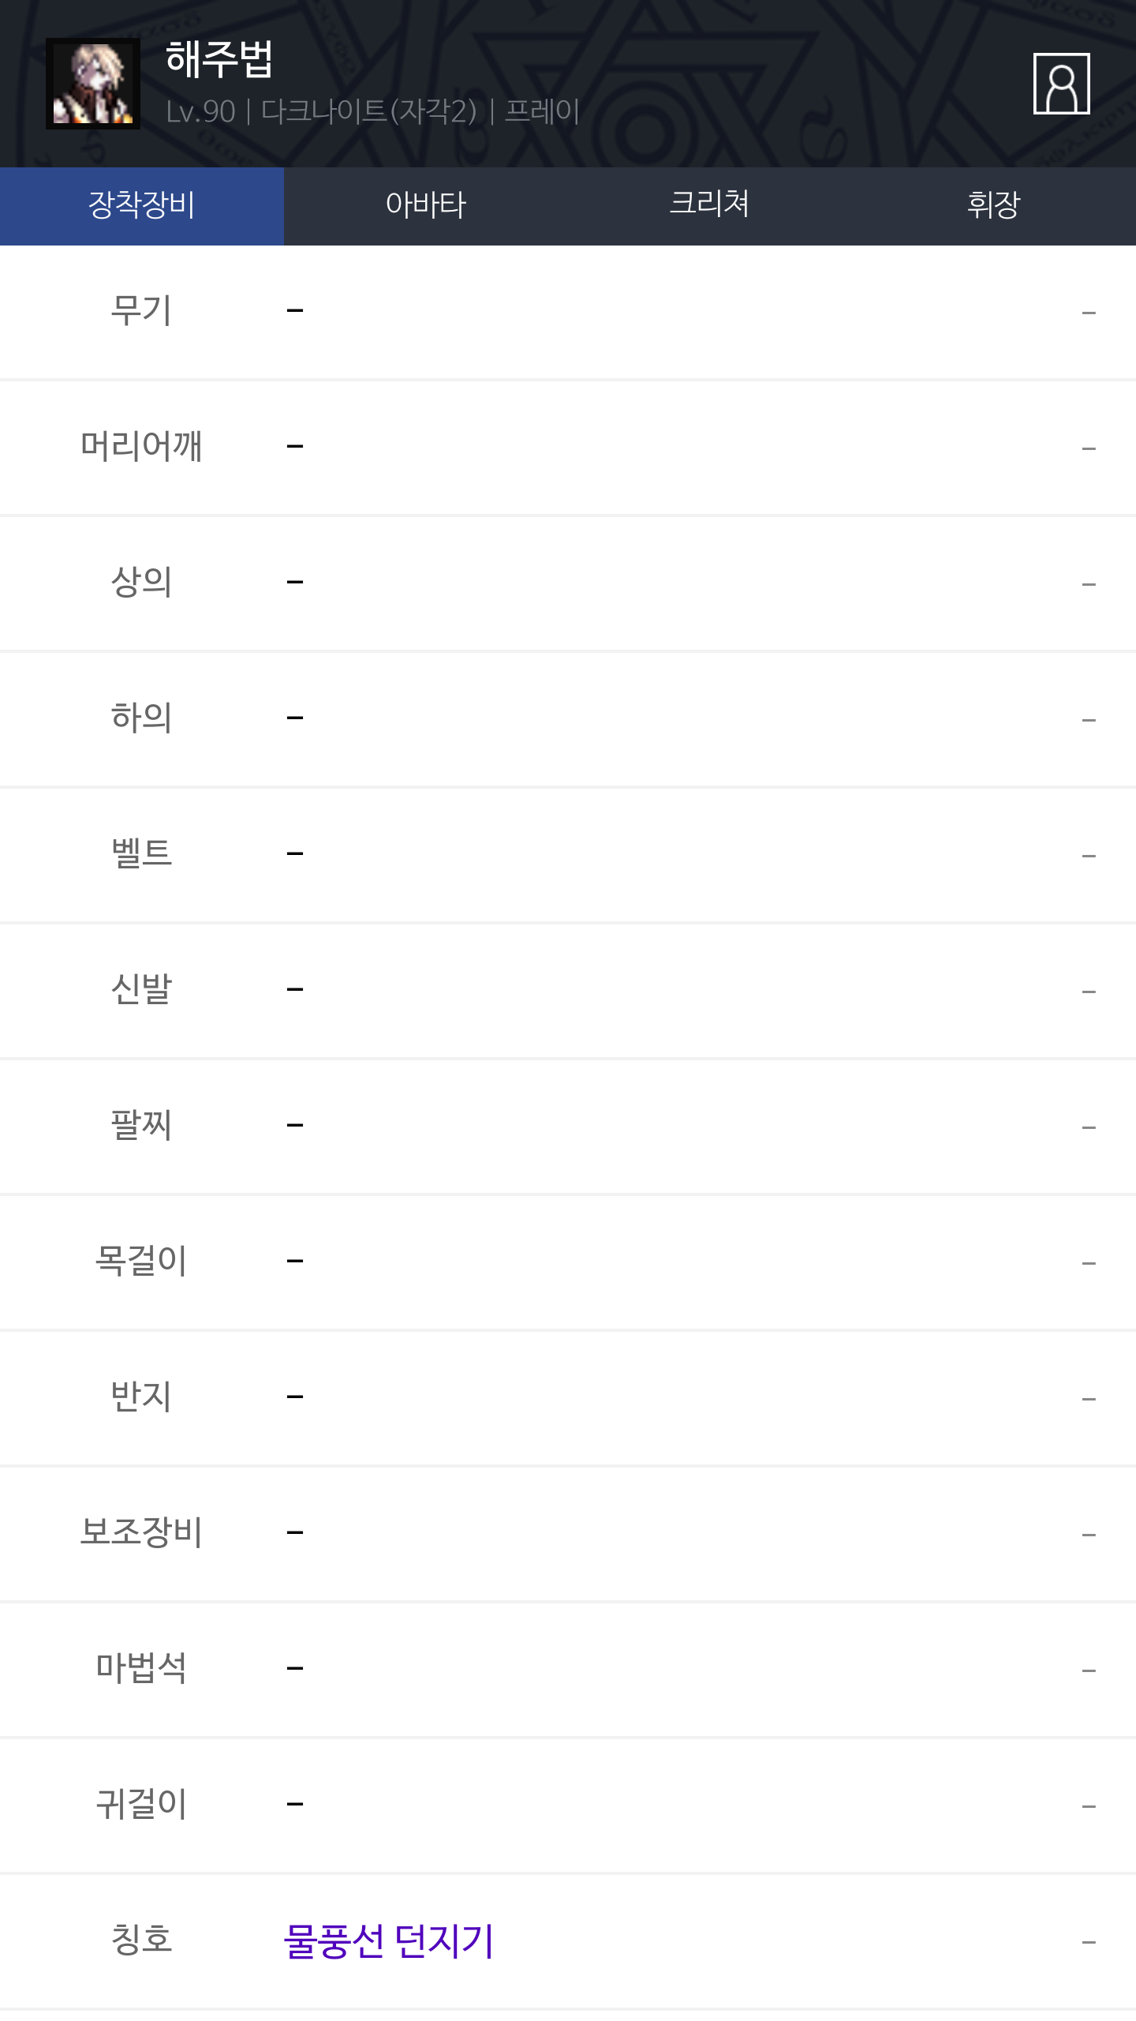Switch to the 아바타 tab
The height and width of the screenshot is (2021, 1136).
(426, 205)
